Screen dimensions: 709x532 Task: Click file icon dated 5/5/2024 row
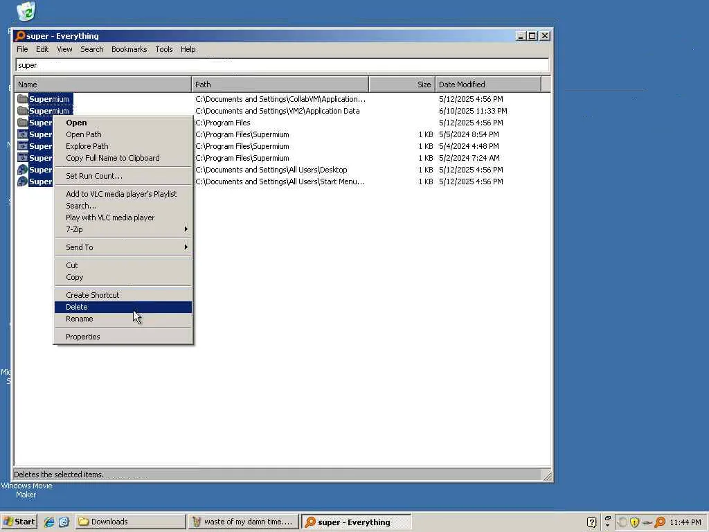click(23, 134)
